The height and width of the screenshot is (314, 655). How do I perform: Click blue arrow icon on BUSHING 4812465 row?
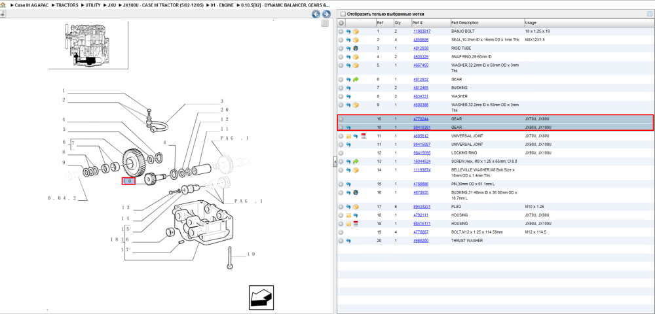click(348, 88)
